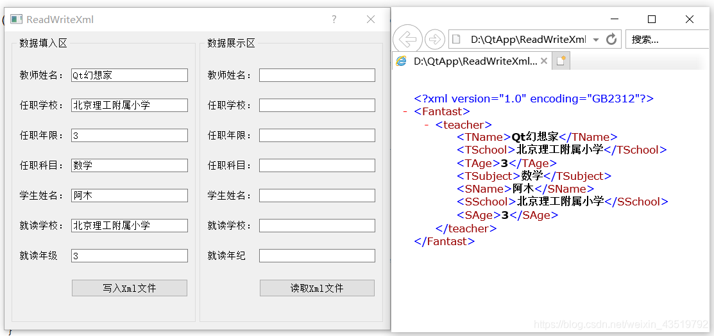
Task: Click 就读年纪 label in 数据展示区
Action: click(226, 256)
